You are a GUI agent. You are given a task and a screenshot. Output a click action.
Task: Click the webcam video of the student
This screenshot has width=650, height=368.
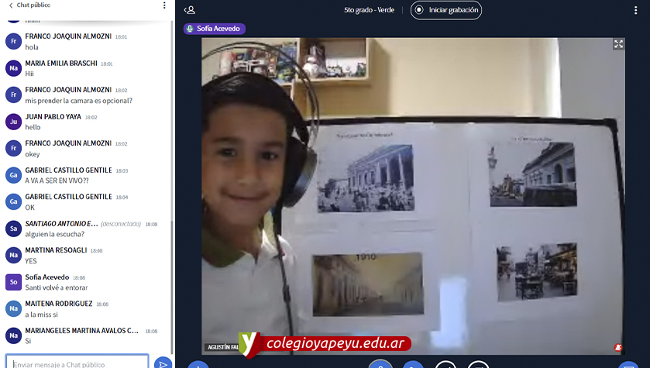413,194
